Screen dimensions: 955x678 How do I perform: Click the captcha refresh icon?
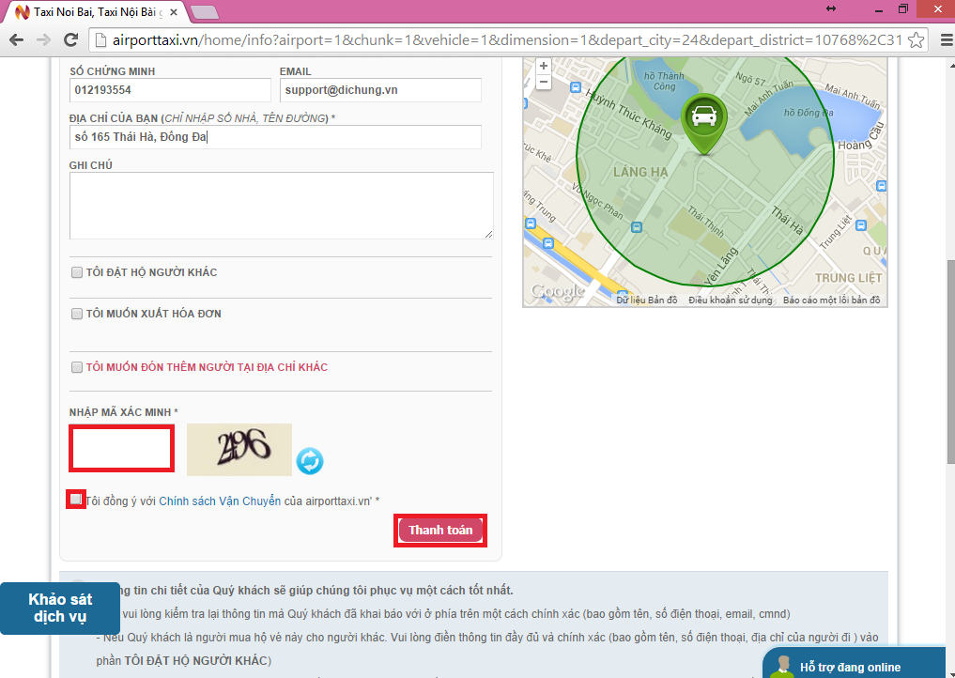[x=310, y=461]
